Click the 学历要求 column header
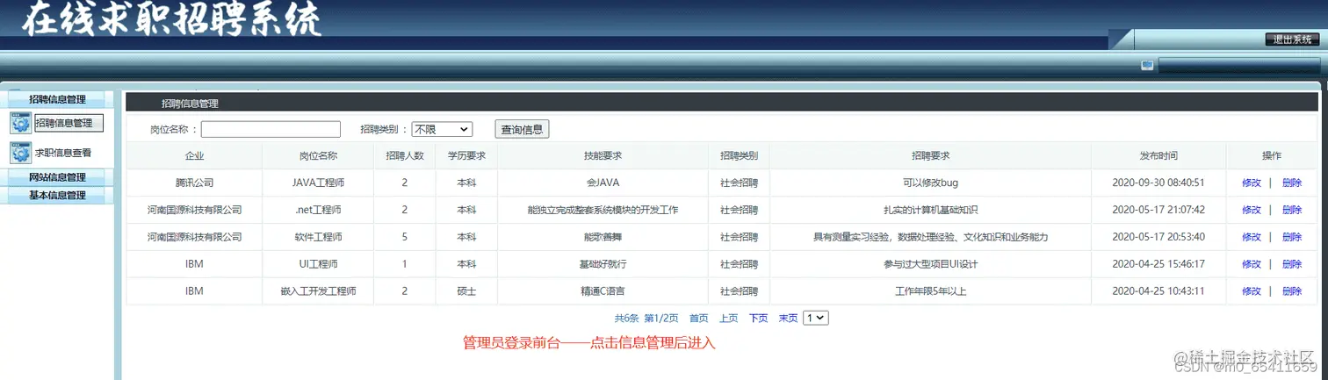This screenshot has height=380, width=1328. pyautogui.click(x=466, y=156)
